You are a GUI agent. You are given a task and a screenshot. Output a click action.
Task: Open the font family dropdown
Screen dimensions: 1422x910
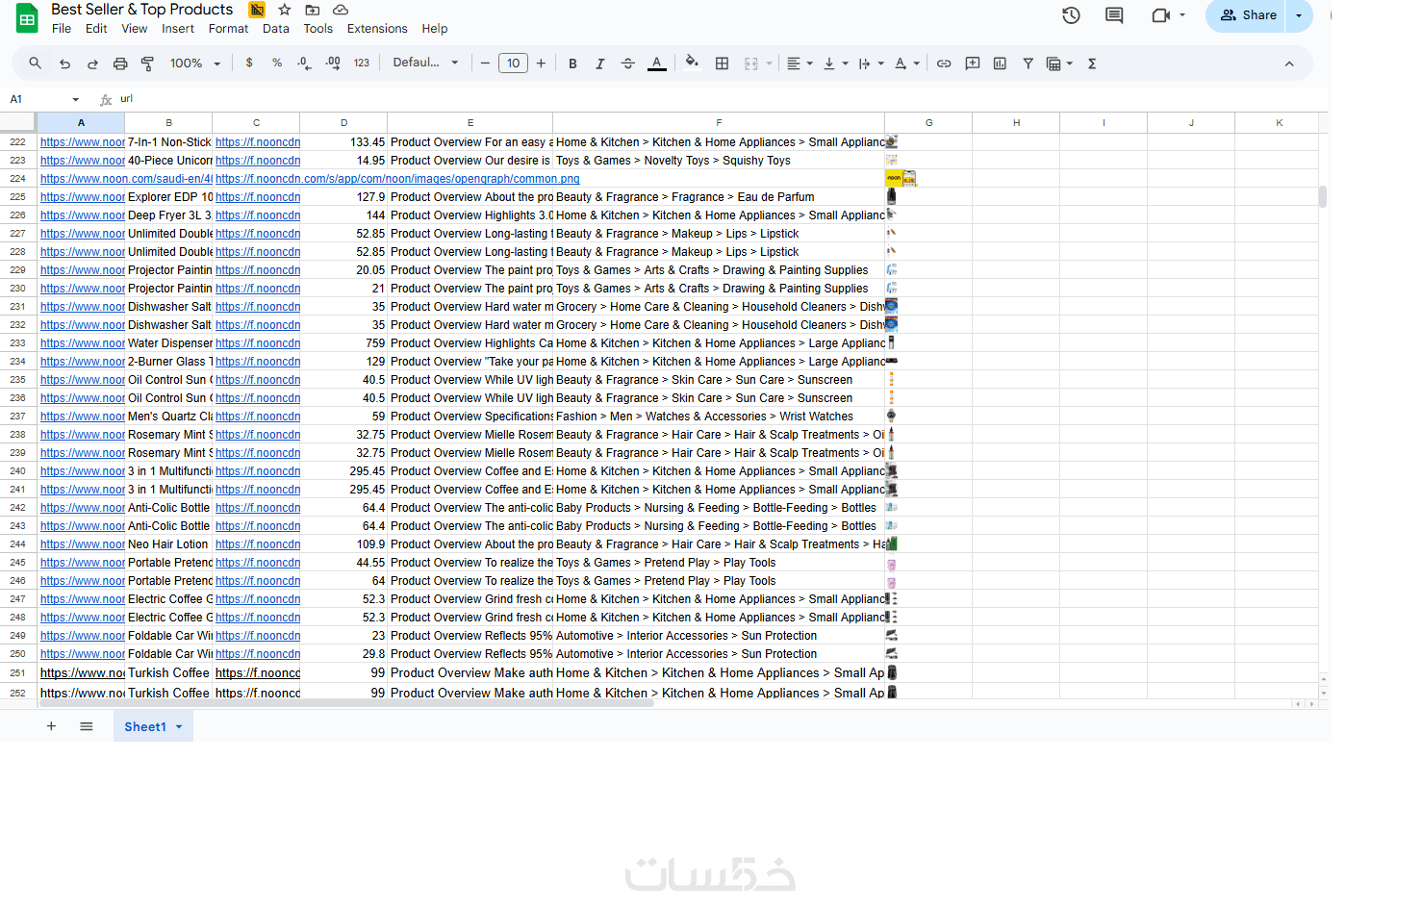coord(425,63)
